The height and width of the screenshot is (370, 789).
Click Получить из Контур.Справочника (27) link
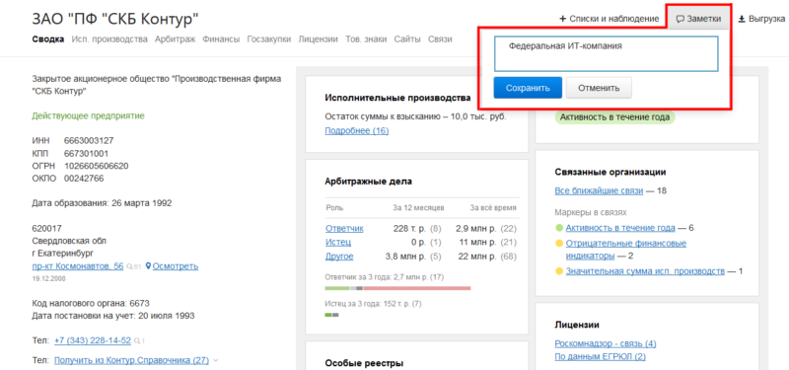pyautogui.click(x=131, y=360)
